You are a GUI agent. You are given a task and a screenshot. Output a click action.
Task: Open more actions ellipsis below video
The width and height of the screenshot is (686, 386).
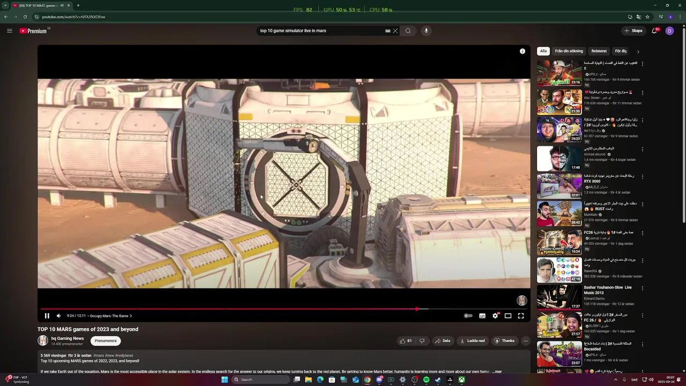pyautogui.click(x=525, y=341)
